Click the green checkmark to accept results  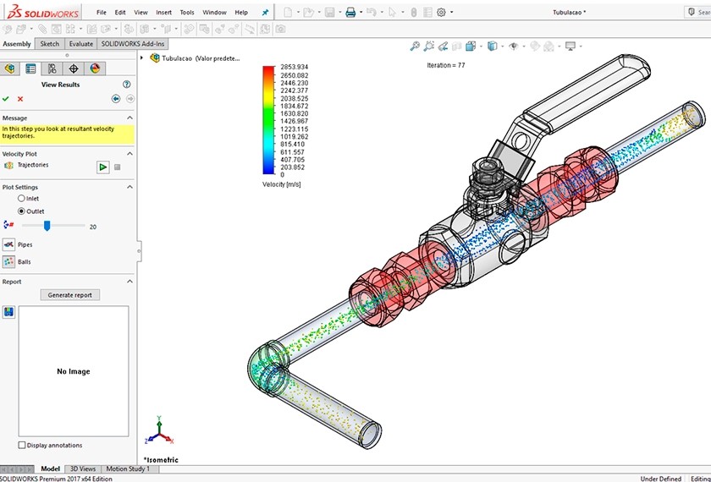[7, 99]
